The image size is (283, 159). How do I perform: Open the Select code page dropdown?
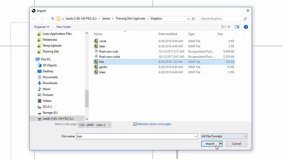pyautogui.click(x=94, y=125)
